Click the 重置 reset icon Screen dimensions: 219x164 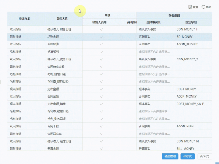tap(190, 7)
